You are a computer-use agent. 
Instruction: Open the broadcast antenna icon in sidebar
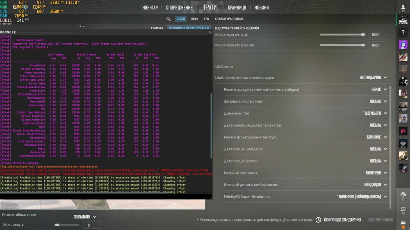[x=403, y=195]
